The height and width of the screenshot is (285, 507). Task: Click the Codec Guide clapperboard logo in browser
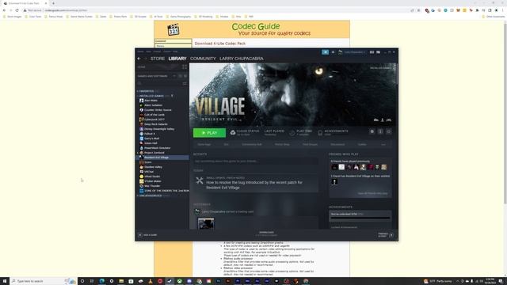(x=173, y=29)
